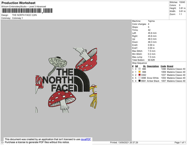Screen dimensions: 187x145
Task: Select the gray 886 thread swatch
Action: pos(140,69)
